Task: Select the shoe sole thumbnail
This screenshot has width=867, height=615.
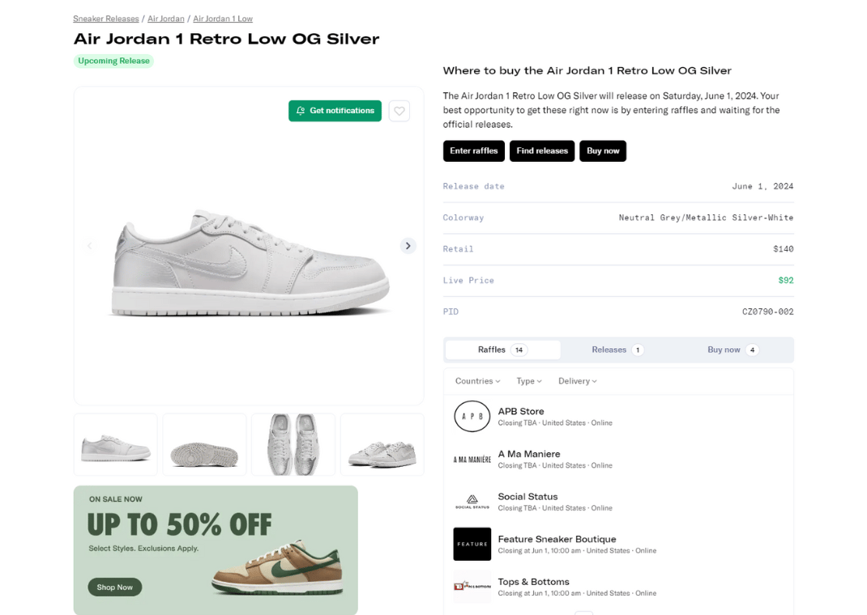Action: [204, 445]
